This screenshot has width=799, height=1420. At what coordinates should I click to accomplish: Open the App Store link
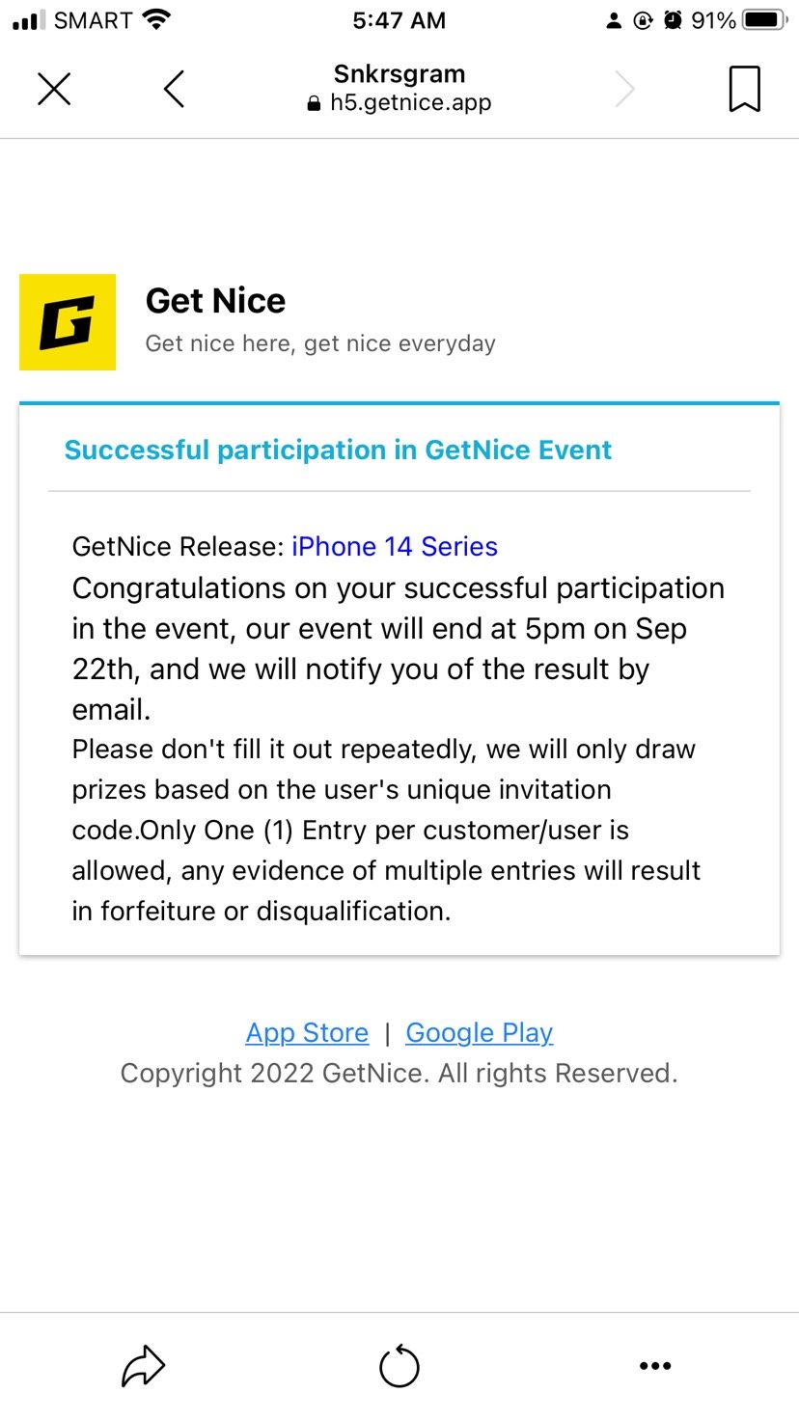[x=307, y=1032]
